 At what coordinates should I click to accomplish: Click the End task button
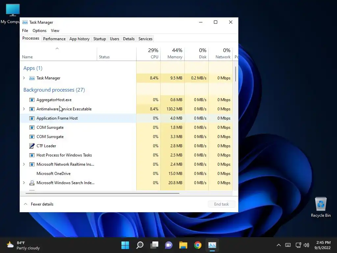(x=221, y=204)
